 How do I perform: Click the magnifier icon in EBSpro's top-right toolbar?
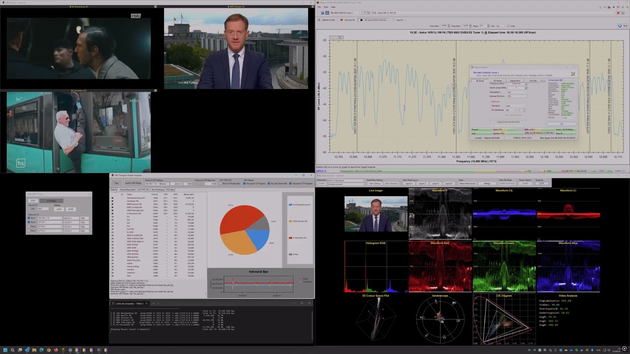click(600, 7)
